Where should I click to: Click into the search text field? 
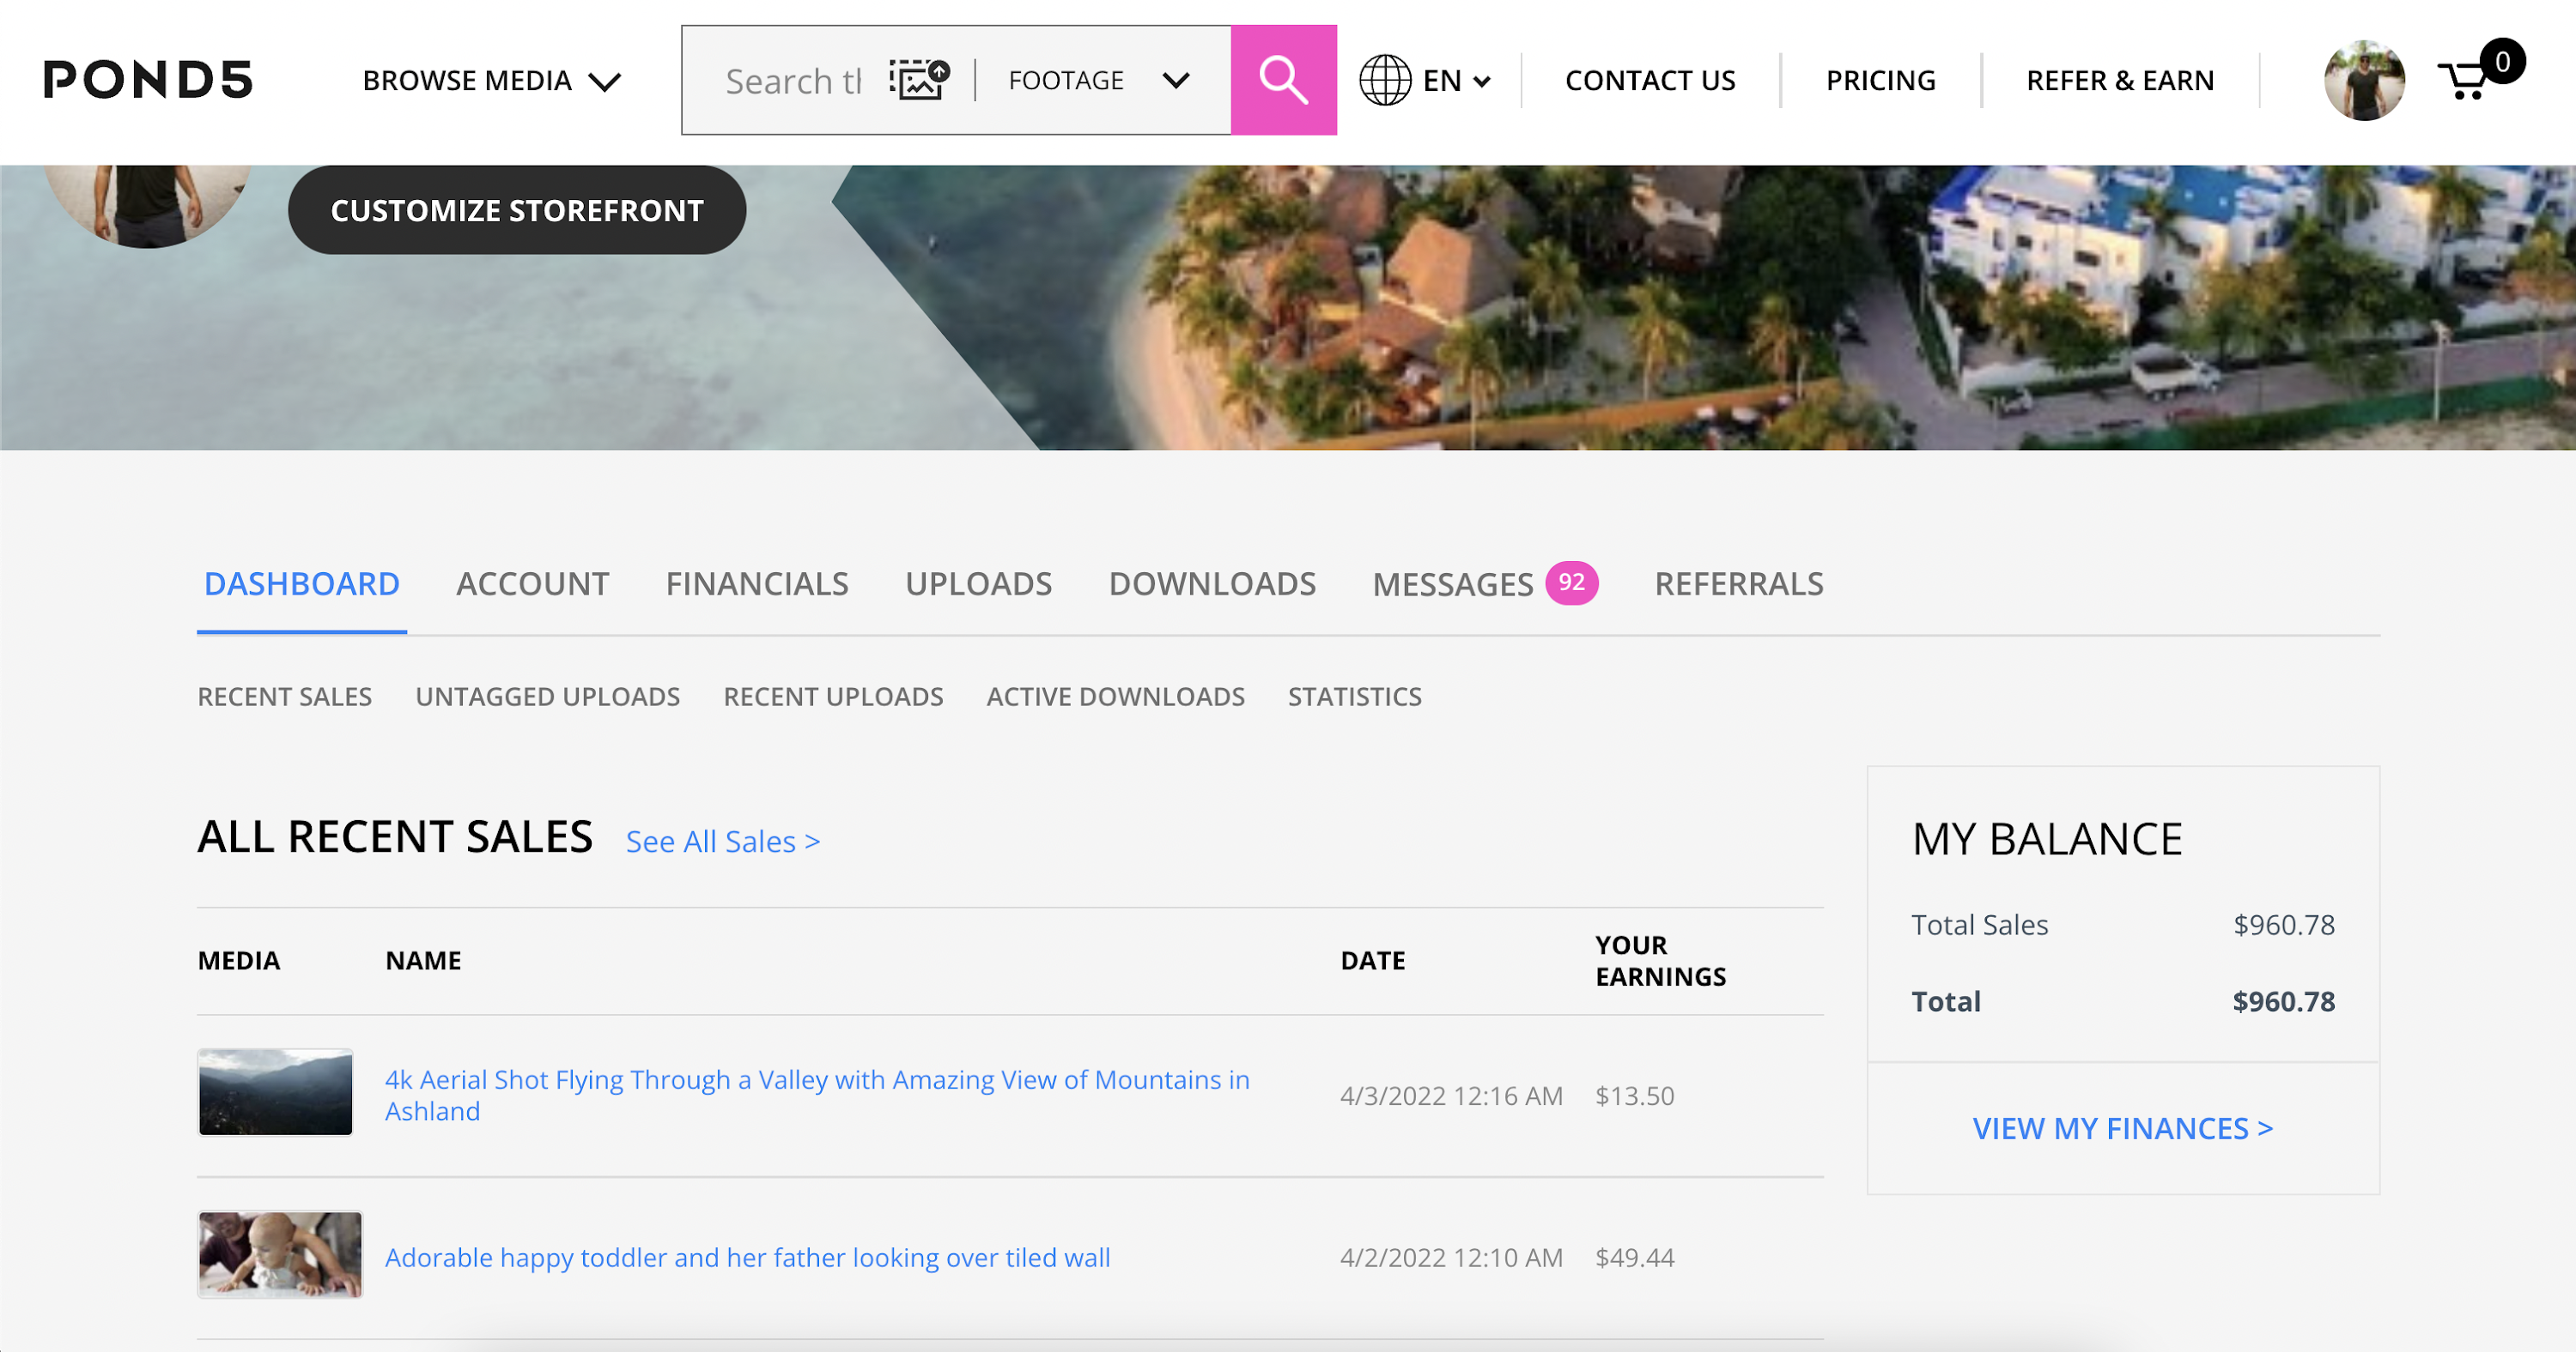(792, 81)
